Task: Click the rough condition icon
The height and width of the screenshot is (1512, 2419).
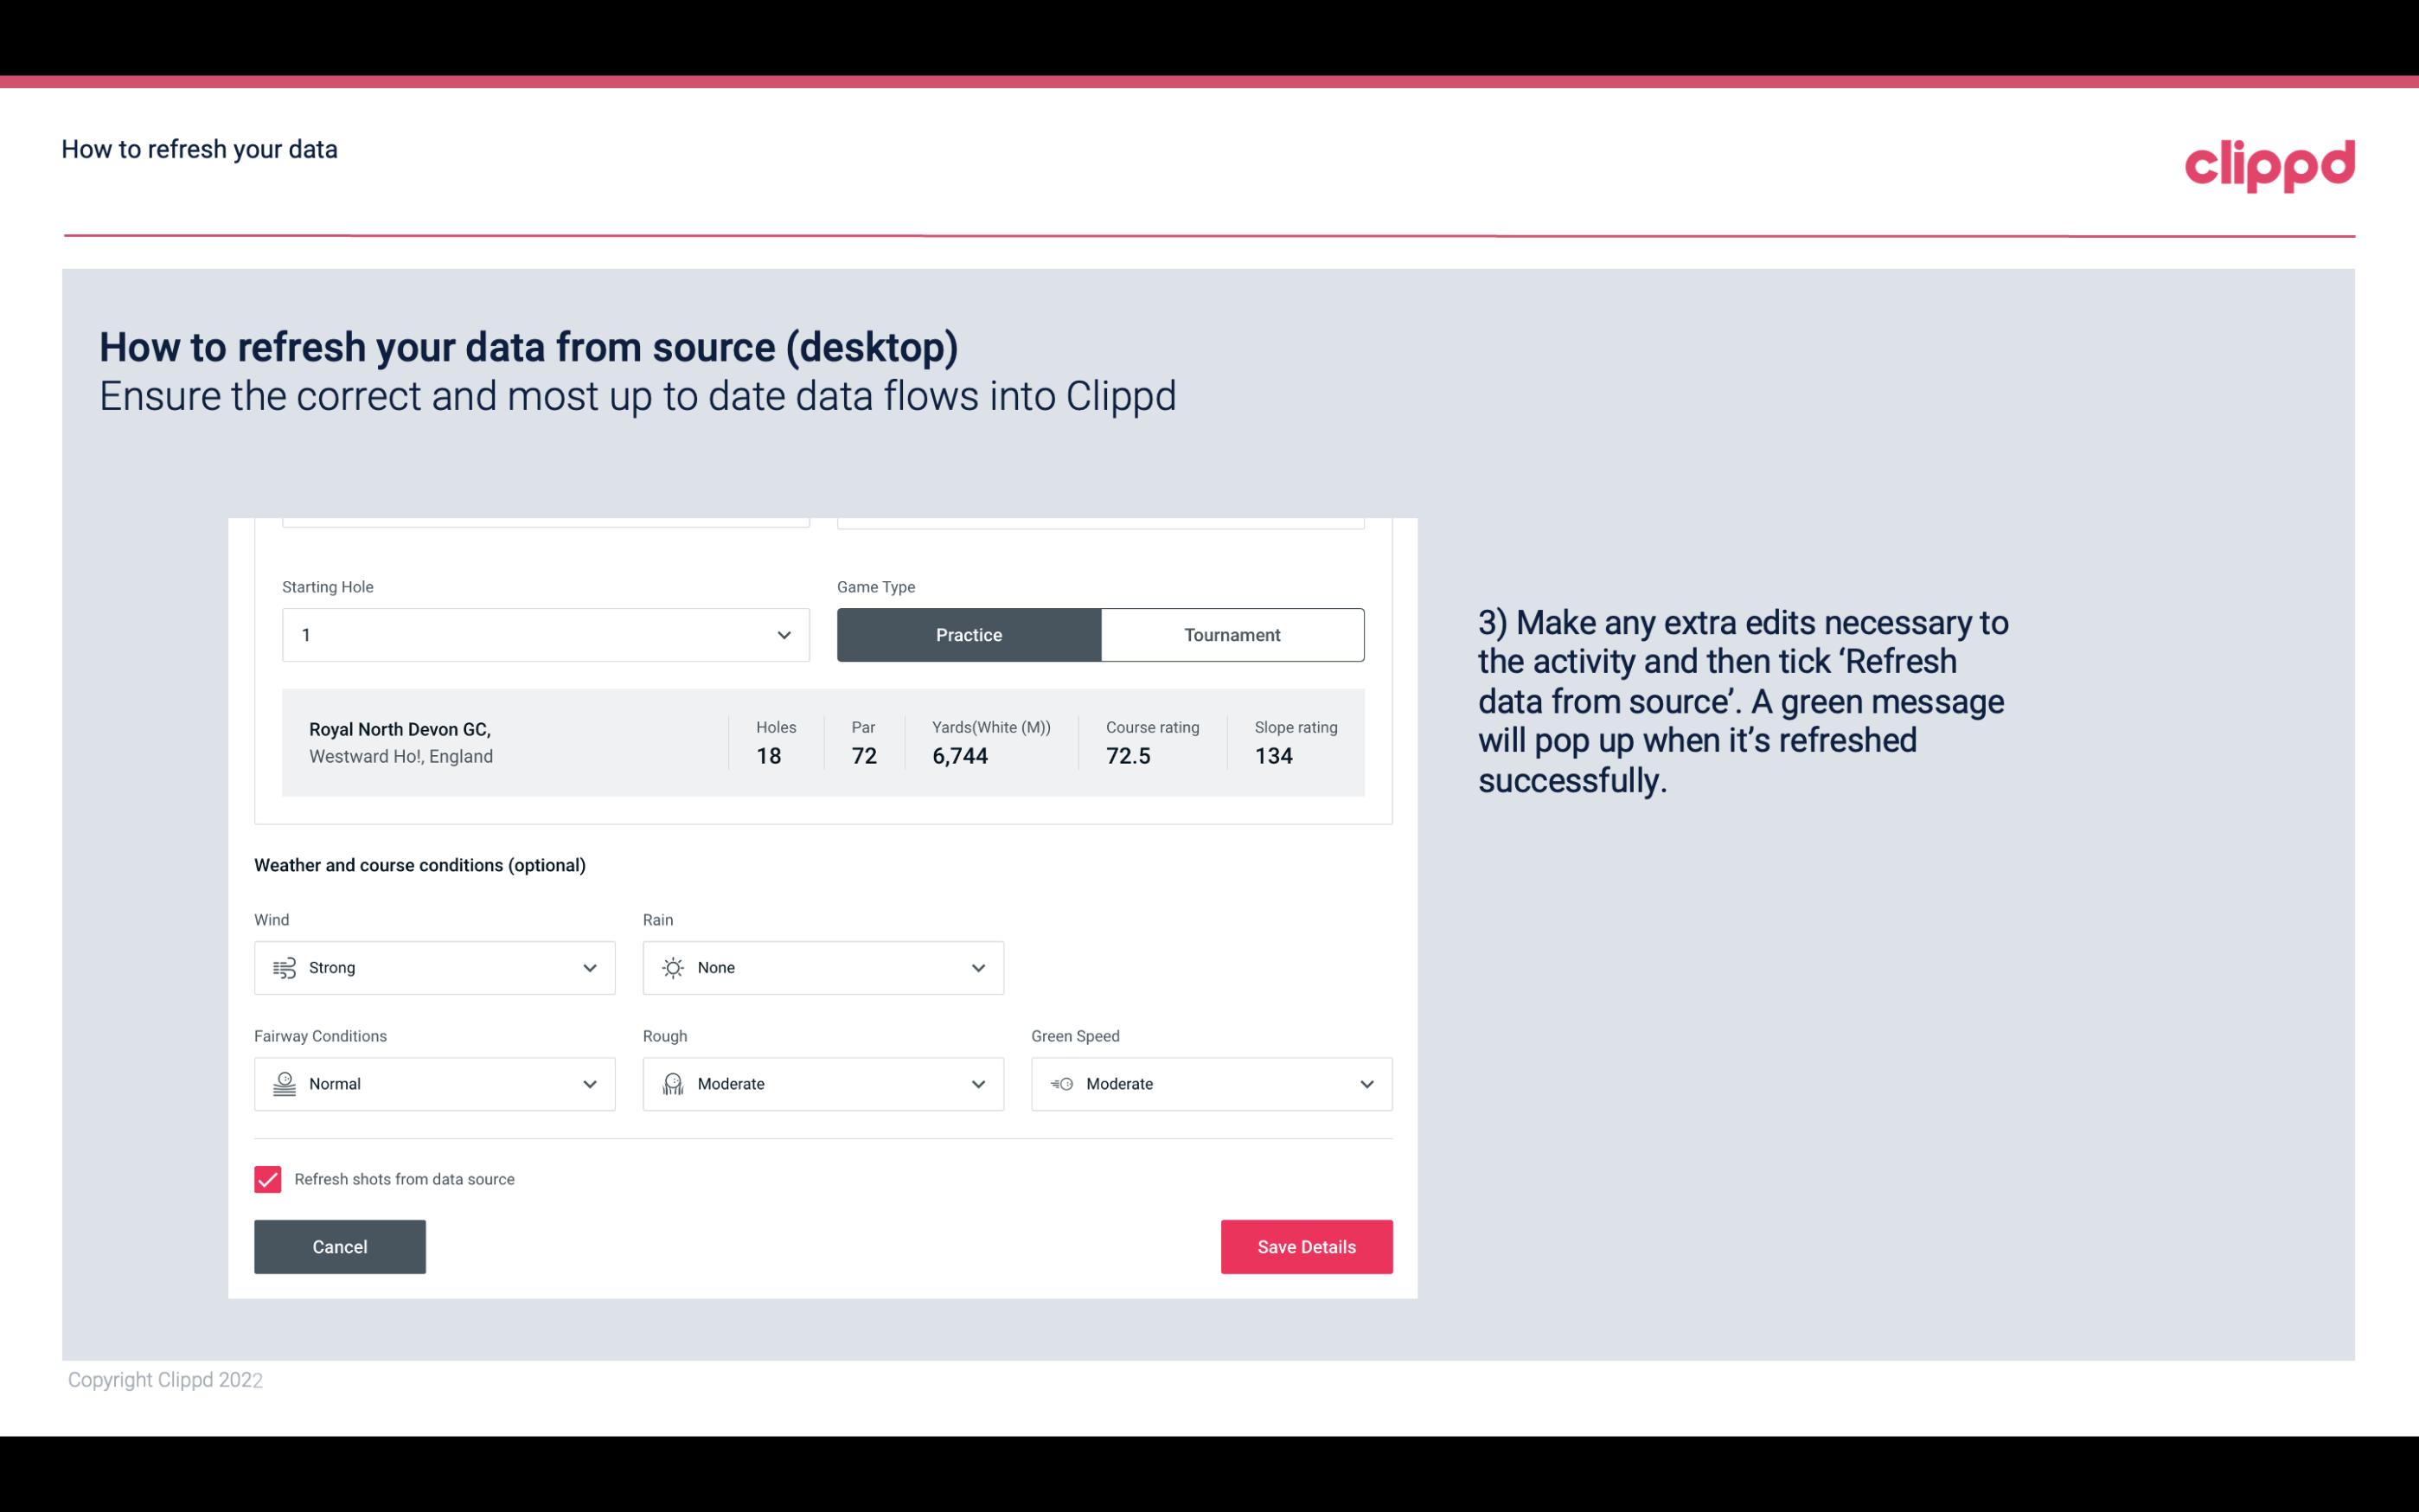Action: [672, 1084]
